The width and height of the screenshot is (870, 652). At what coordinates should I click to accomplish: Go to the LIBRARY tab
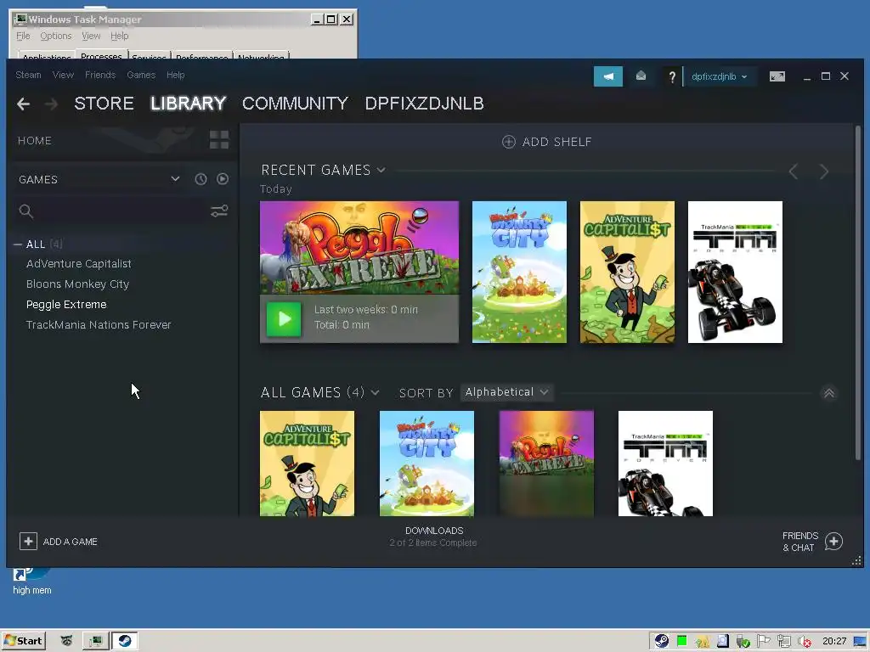pos(188,104)
